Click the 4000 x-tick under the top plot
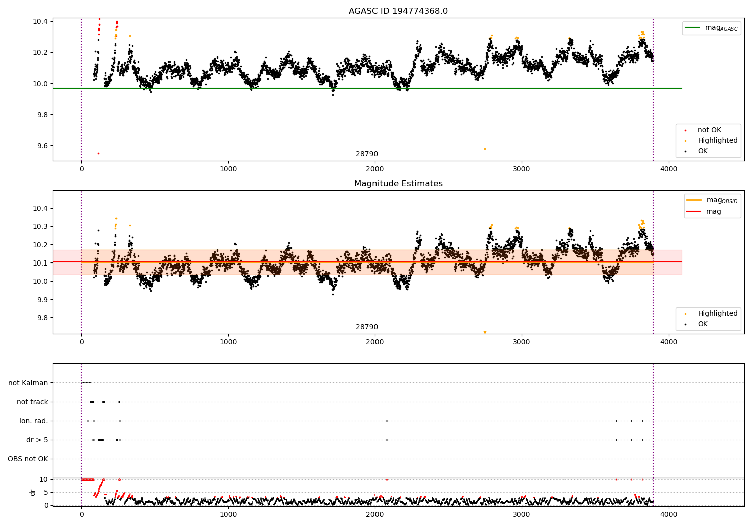The width and height of the screenshot is (752, 526). point(669,169)
